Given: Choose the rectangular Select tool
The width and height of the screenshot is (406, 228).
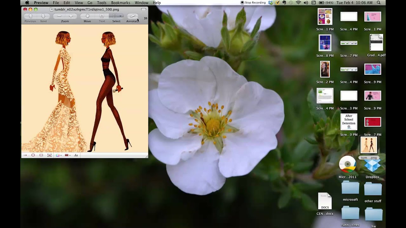Looking at the screenshot, I should (x=115, y=16).
